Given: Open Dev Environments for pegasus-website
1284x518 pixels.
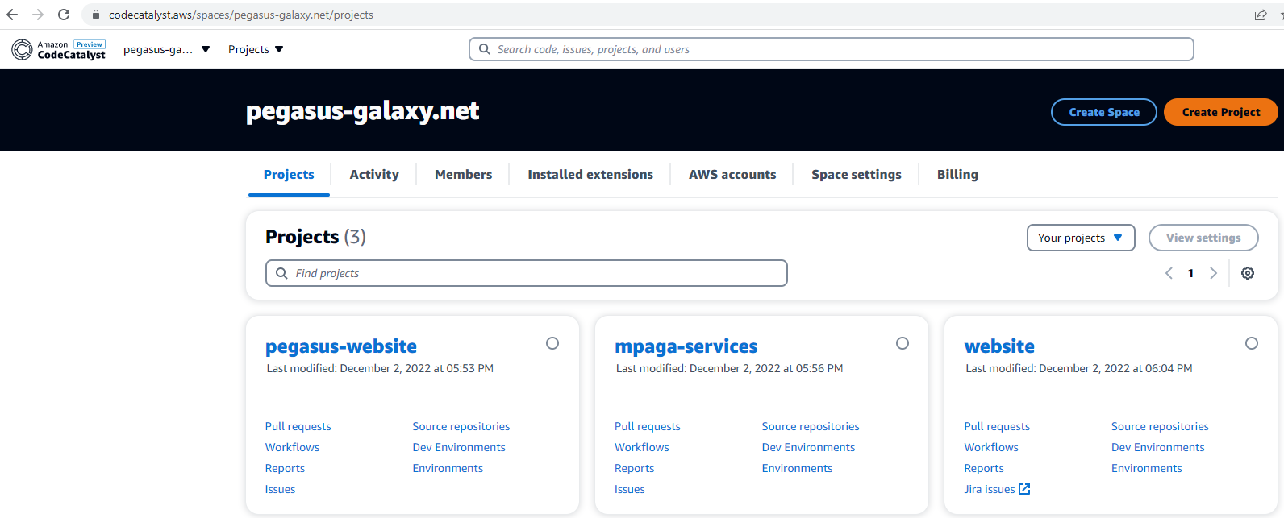Looking at the screenshot, I should (459, 447).
